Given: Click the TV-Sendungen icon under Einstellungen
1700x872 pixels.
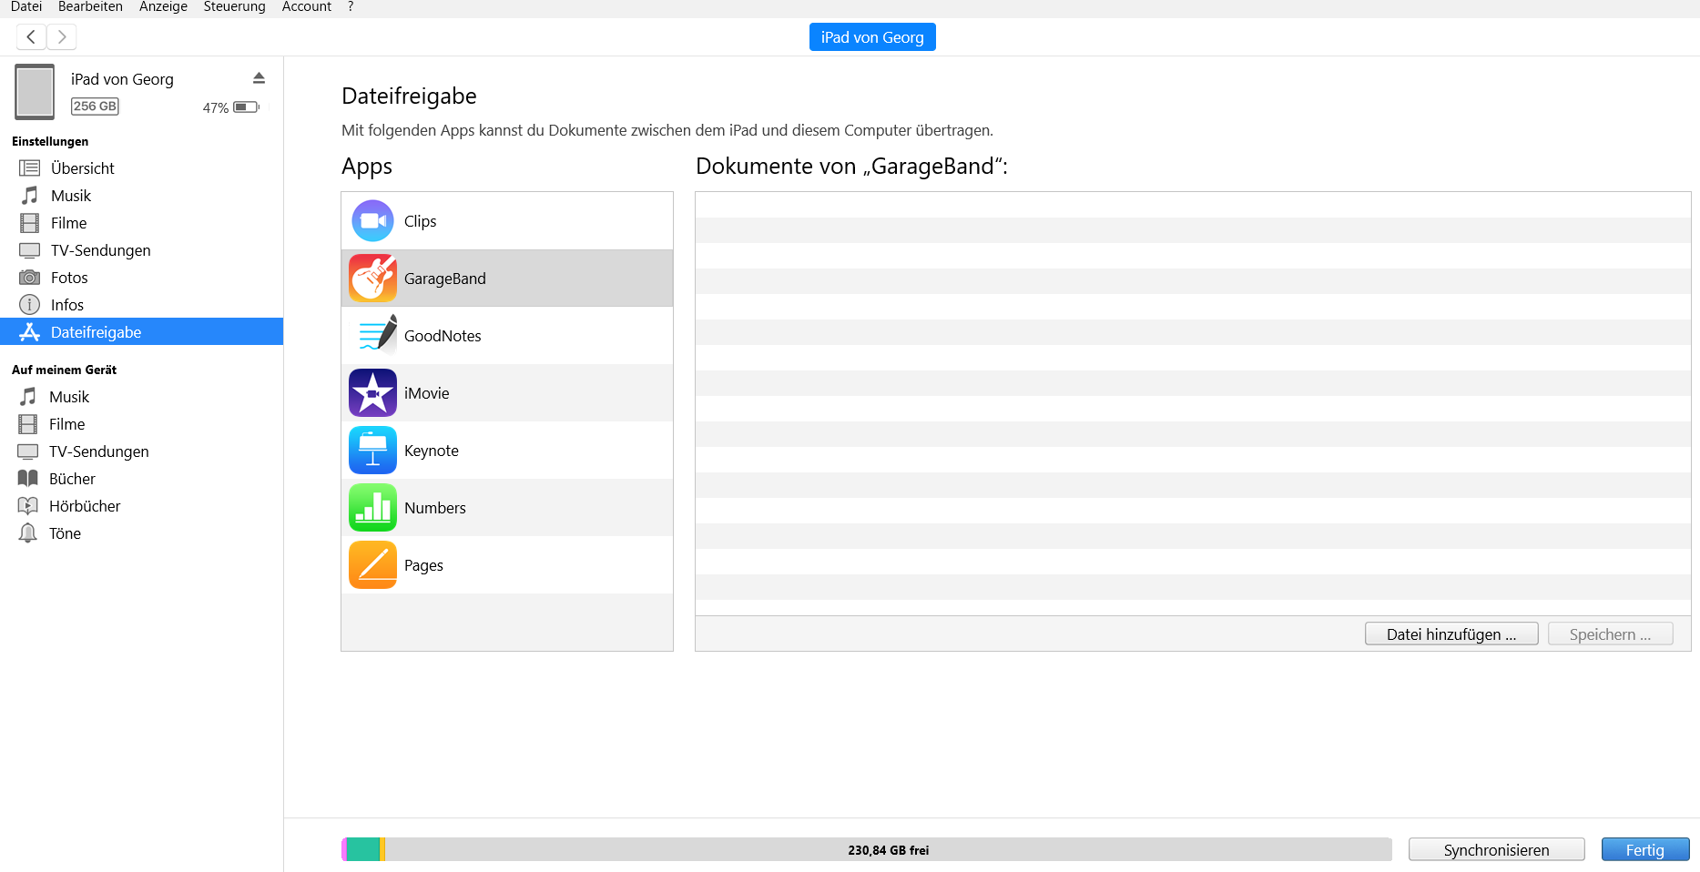Looking at the screenshot, I should click(x=30, y=250).
